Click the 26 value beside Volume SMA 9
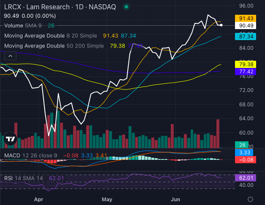This screenshot has width=265, height=205. click(51, 26)
